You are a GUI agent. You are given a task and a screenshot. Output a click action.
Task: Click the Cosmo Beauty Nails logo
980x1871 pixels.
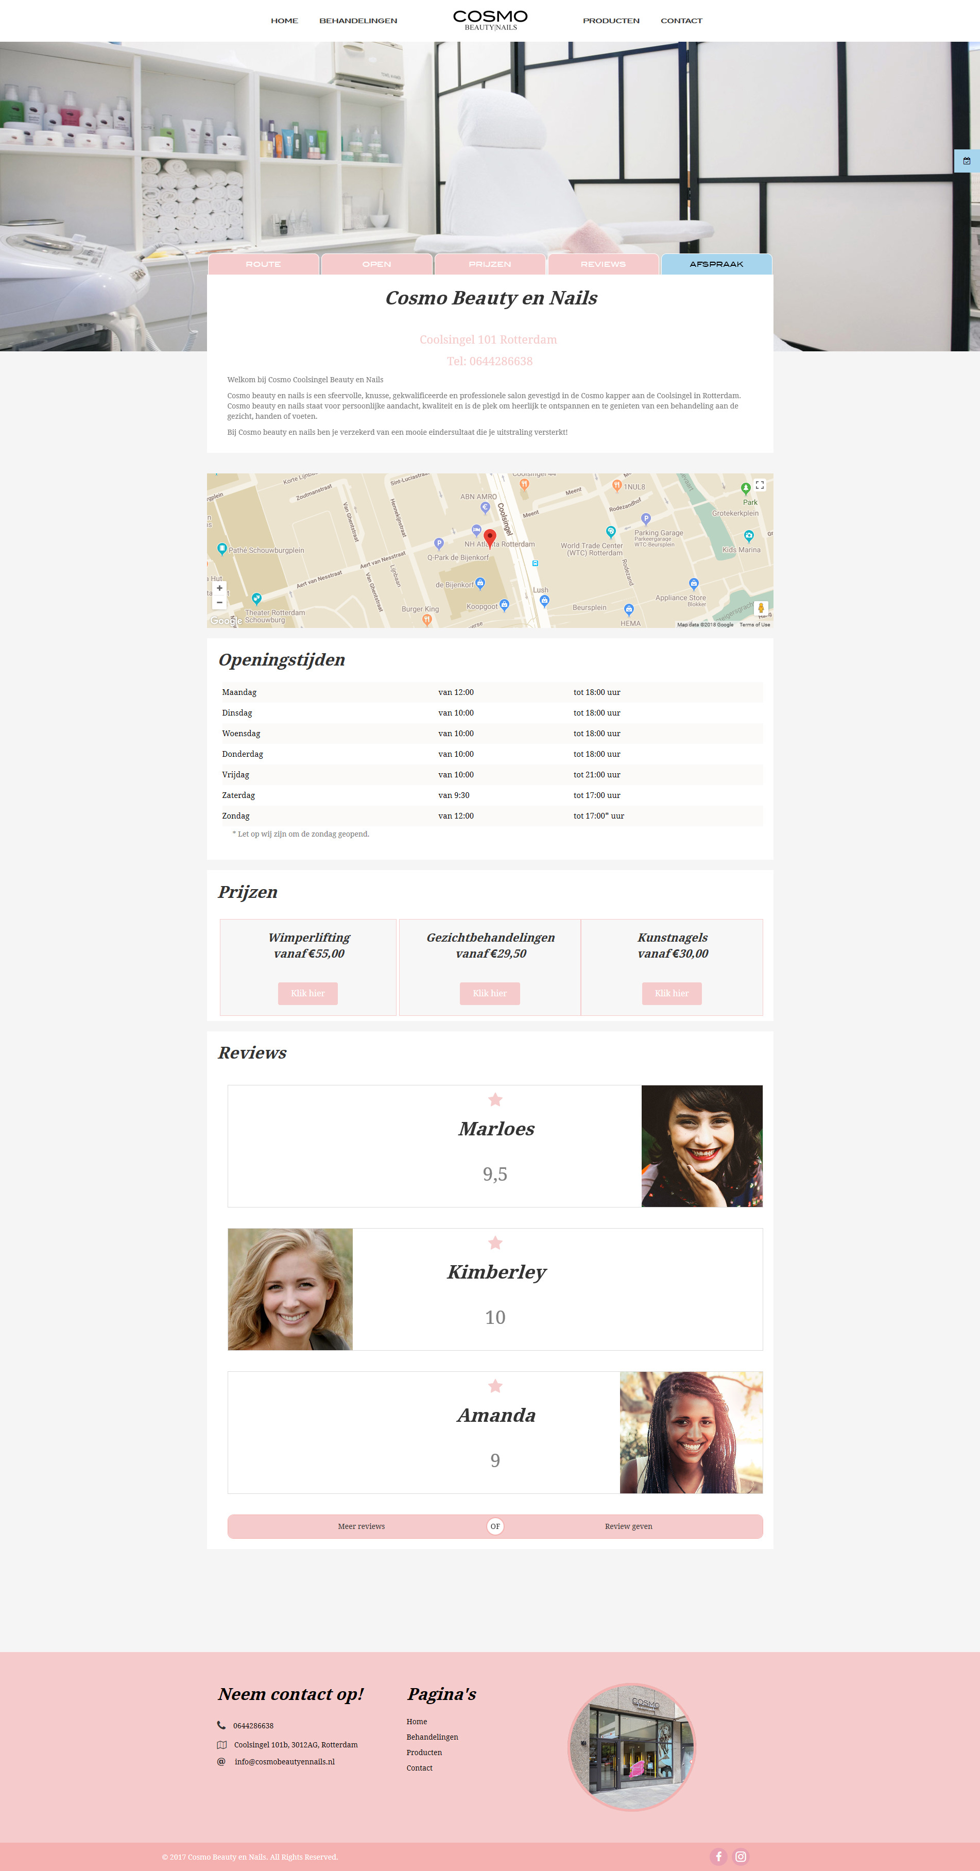point(490,20)
